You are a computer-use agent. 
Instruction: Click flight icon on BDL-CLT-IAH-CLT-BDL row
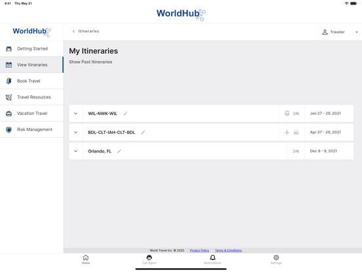287,132
